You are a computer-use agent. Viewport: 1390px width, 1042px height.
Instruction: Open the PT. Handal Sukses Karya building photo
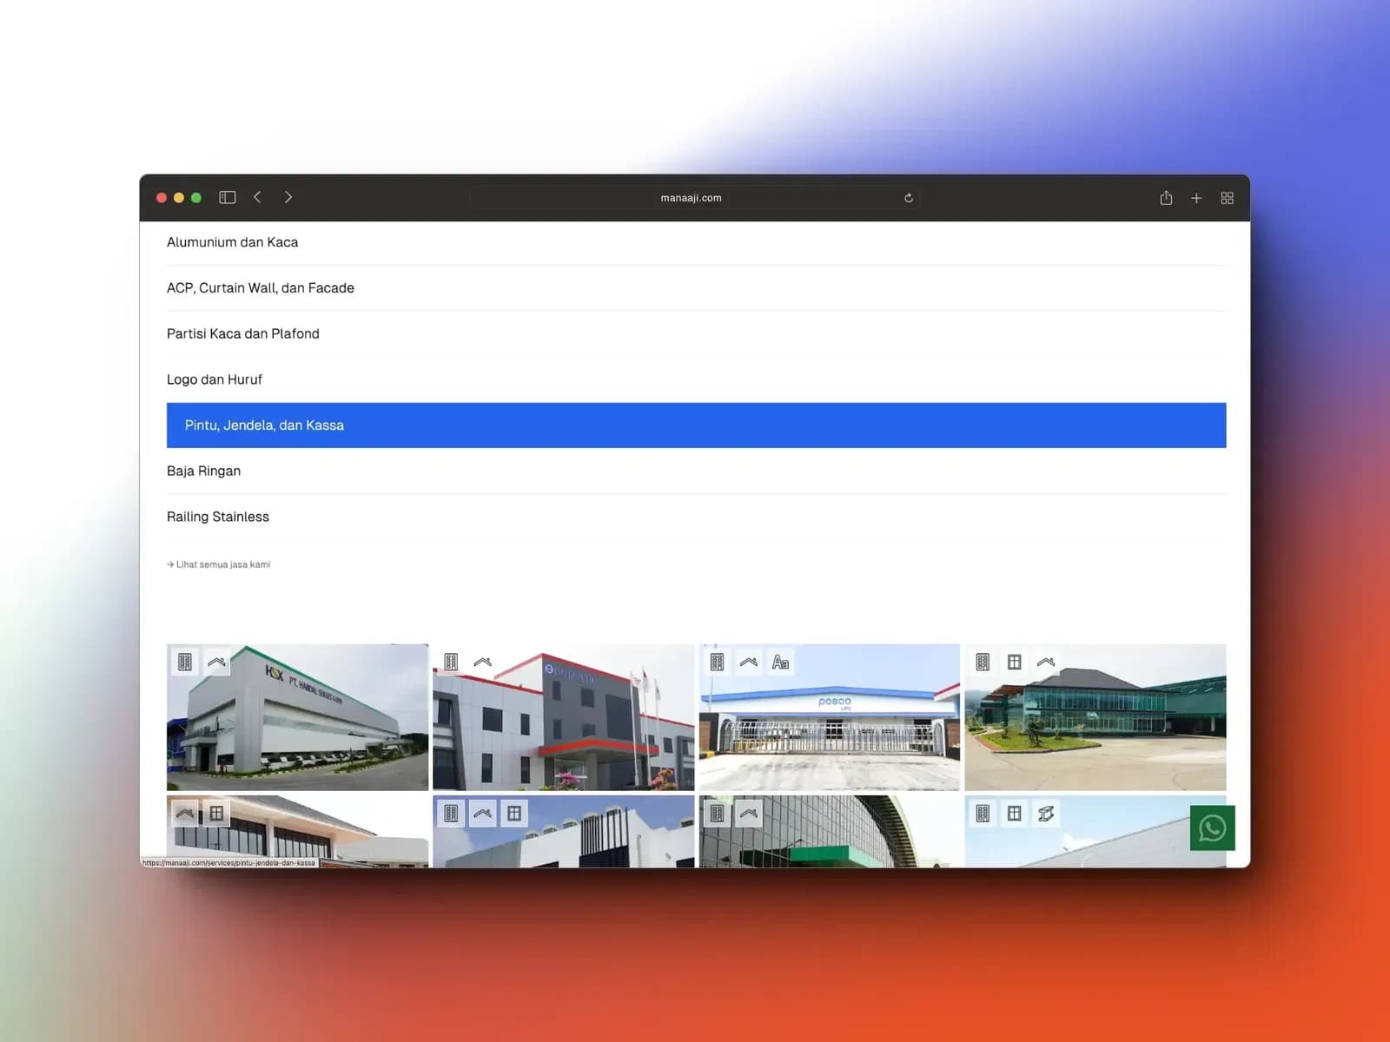tap(297, 729)
